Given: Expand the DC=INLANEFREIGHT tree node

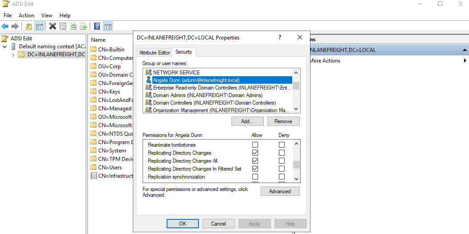Looking at the screenshot, I should tap(13, 55).
